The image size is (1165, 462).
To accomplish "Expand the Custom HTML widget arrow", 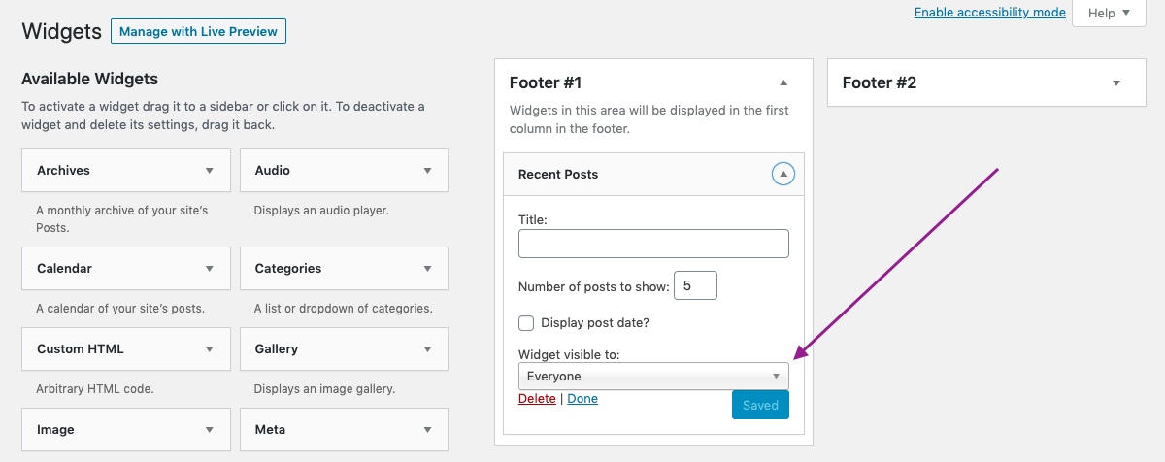I will pos(209,349).
